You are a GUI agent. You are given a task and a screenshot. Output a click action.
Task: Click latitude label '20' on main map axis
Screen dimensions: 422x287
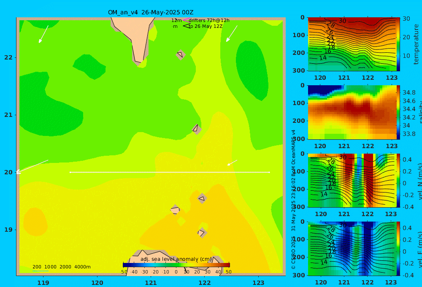point(8,172)
